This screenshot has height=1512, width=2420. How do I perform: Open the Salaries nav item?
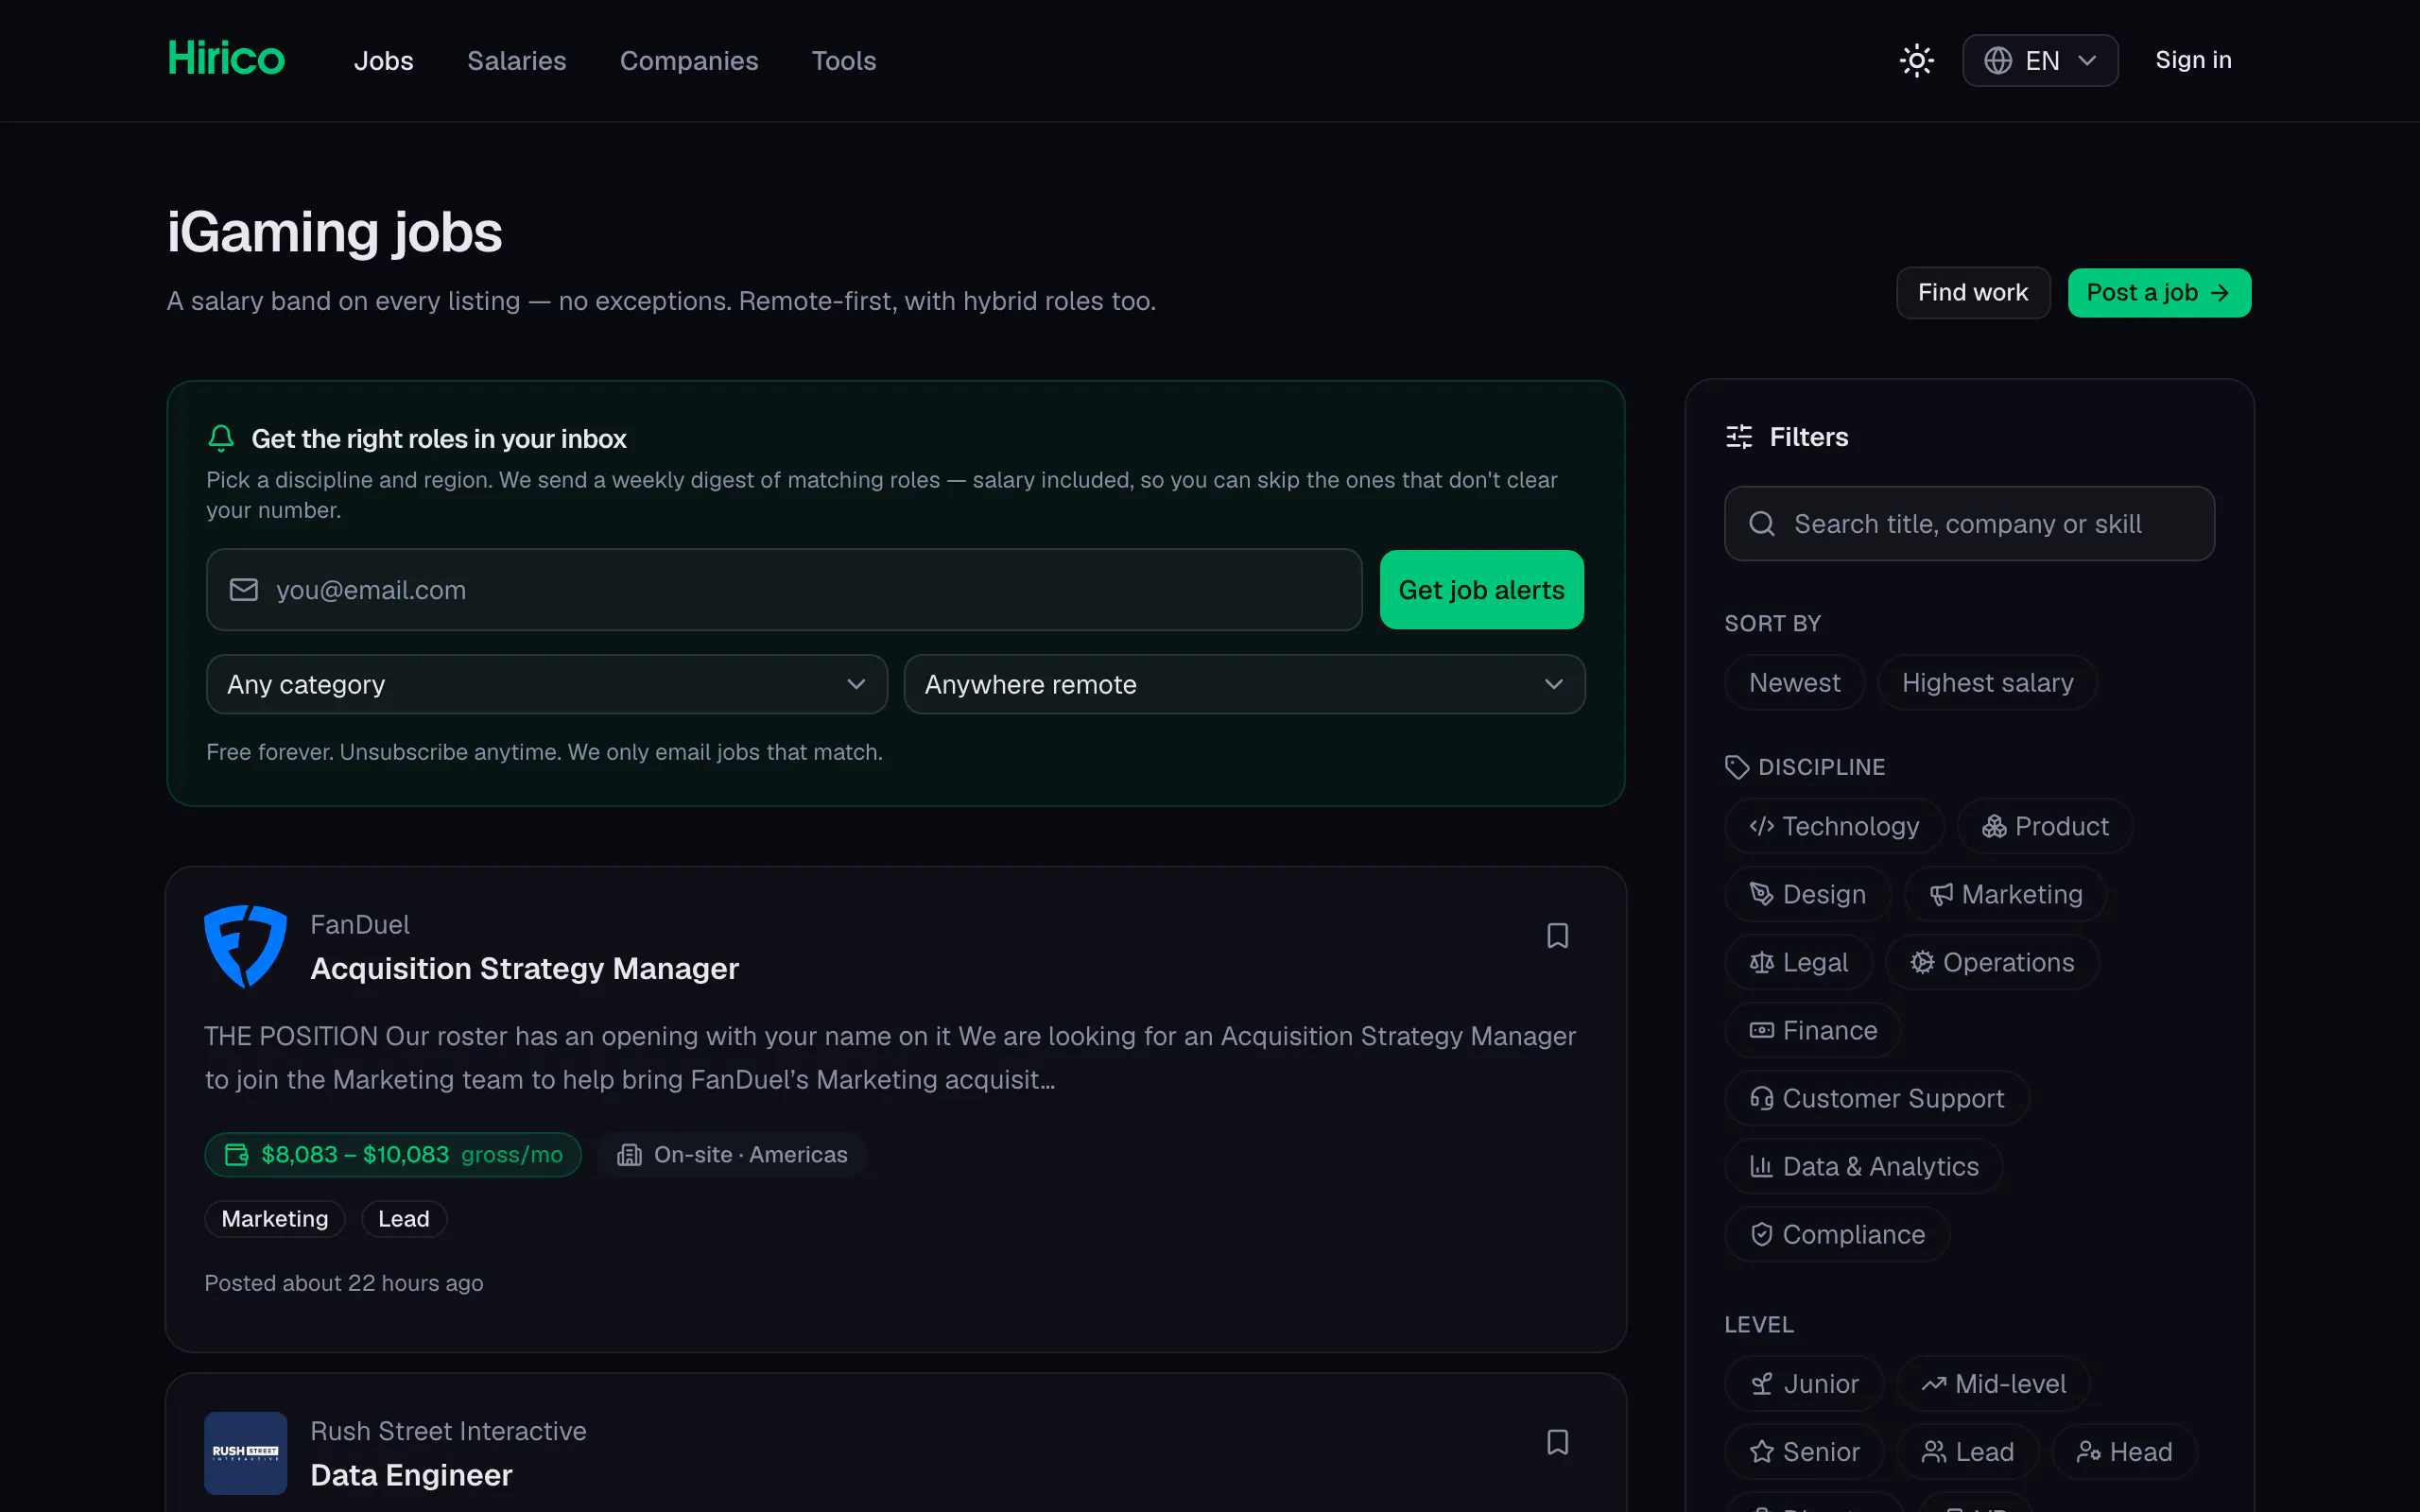517,61
